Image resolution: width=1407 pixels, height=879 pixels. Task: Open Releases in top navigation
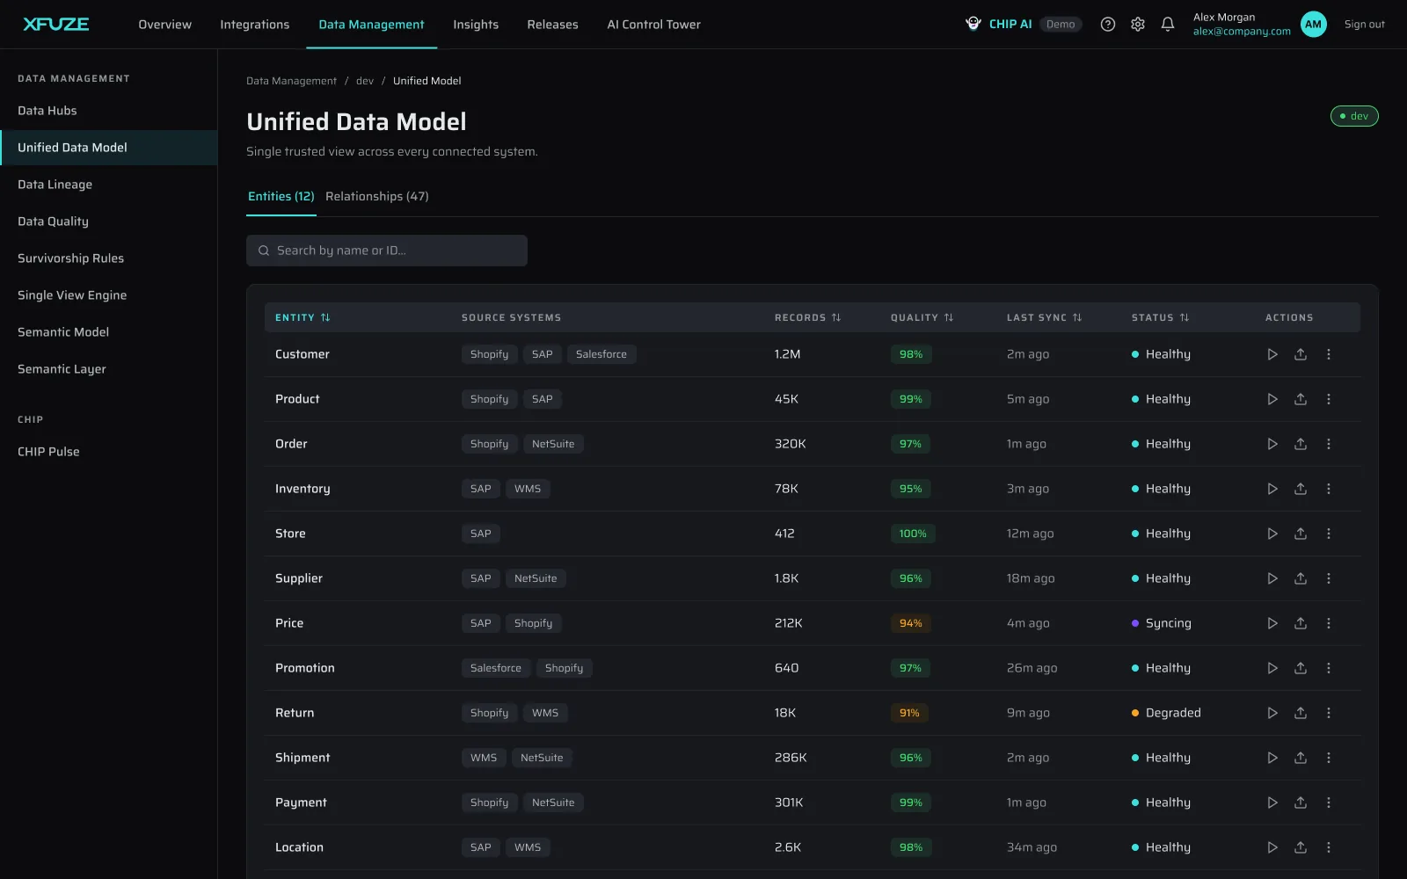point(553,25)
